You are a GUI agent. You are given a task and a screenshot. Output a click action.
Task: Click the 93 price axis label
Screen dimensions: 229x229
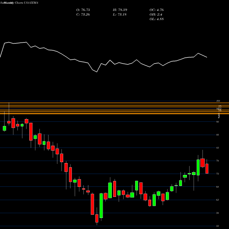tap(218, 122)
